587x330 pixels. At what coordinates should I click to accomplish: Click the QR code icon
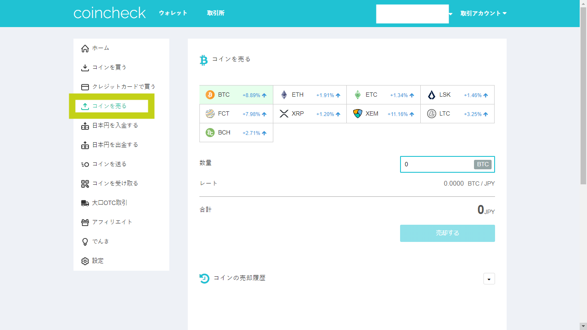click(x=85, y=183)
